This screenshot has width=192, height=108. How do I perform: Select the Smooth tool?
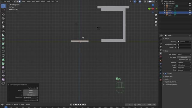point(3,67)
